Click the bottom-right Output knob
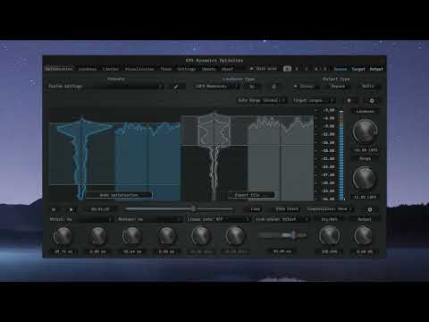 coord(364,235)
